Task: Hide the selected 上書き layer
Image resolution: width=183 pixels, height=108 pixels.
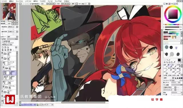Action: point(5,72)
